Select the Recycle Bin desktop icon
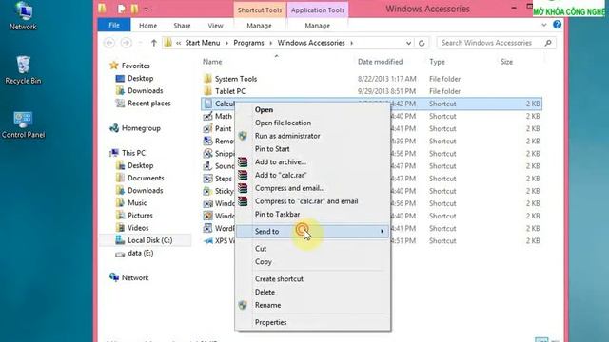609x342 pixels. (x=23, y=69)
